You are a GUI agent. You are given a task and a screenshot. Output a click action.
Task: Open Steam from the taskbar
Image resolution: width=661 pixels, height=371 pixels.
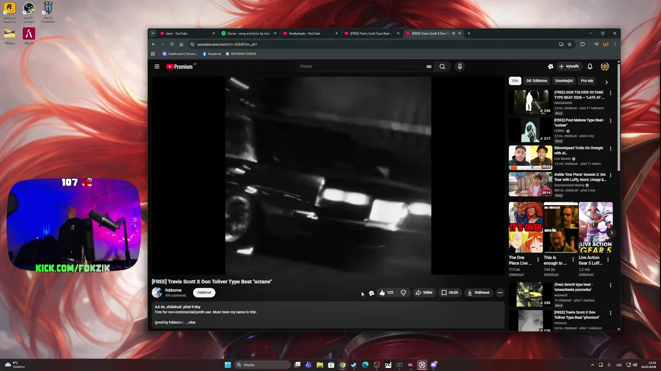point(354,365)
